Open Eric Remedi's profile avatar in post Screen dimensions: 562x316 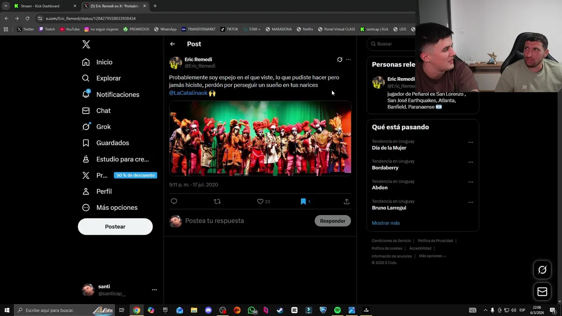click(176, 63)
